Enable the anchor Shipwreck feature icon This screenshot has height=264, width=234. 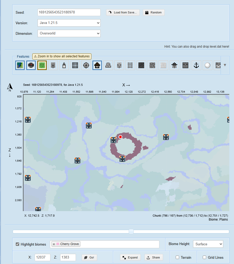(196, 65)
